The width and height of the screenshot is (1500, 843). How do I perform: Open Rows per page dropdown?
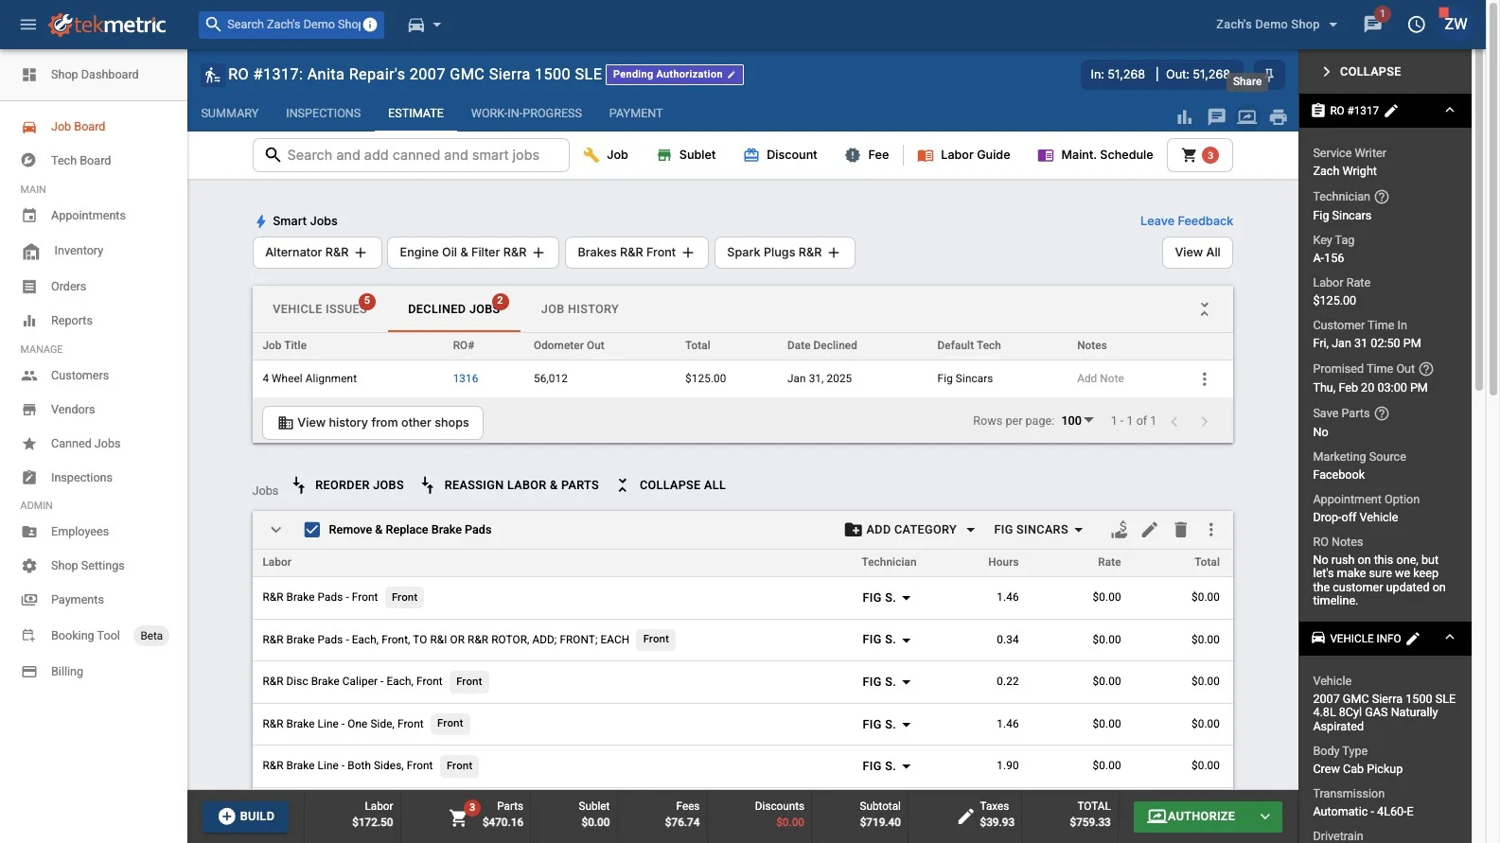click(1077, 421)
